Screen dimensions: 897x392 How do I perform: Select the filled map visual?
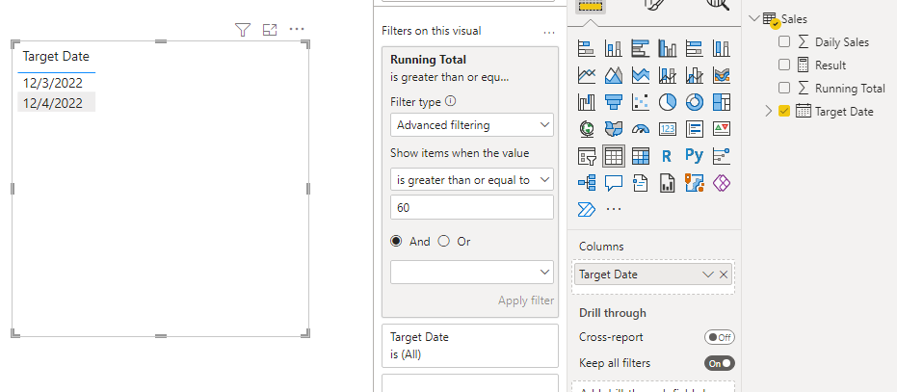pos(613,129)
